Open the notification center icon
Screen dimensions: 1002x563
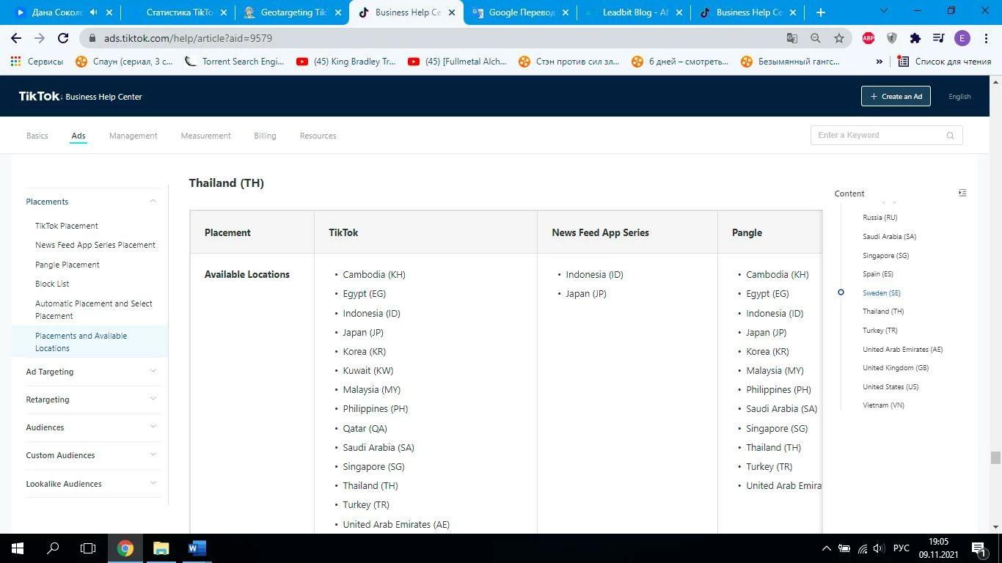pyautogui.click(x=978, y=548)
